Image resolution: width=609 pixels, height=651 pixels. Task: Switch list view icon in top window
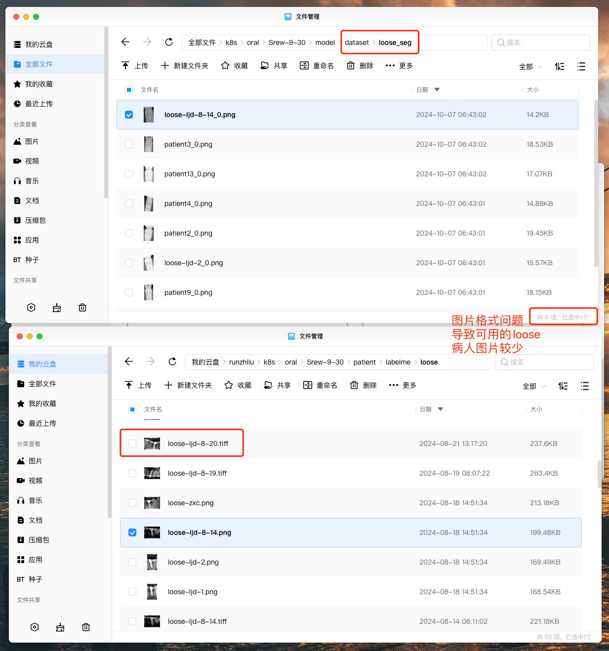click(x=581, y=66)
